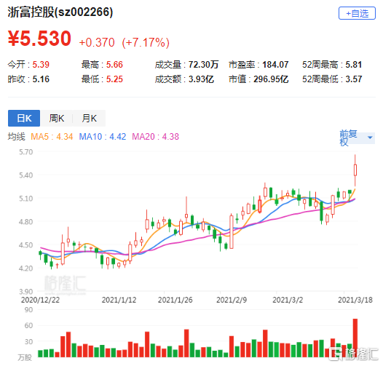Click the 2021/2/9 date axis label

(232, 300)
